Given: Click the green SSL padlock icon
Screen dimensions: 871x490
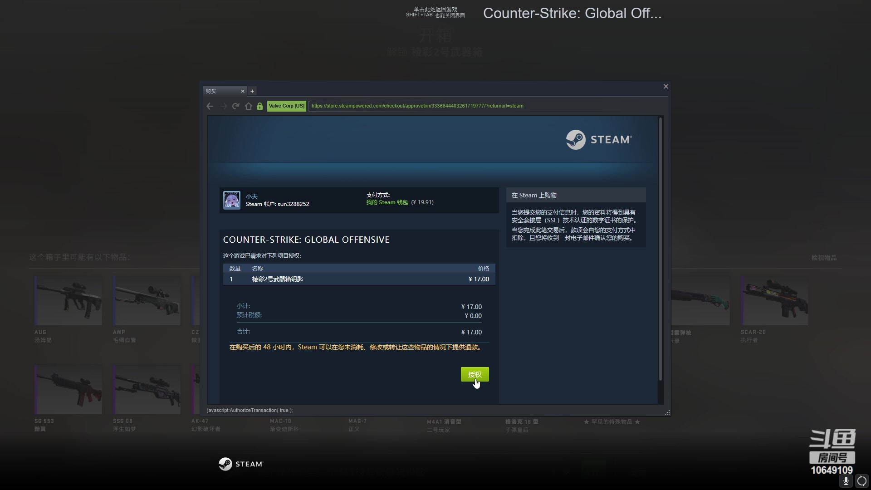Looking at the screenshot, I should pos(259,106).
